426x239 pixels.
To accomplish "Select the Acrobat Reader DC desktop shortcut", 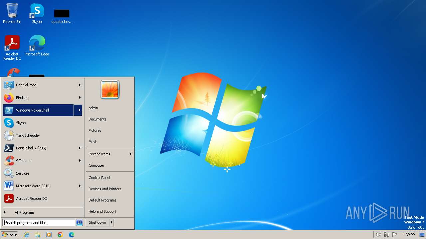I will (x=12, y=48).
